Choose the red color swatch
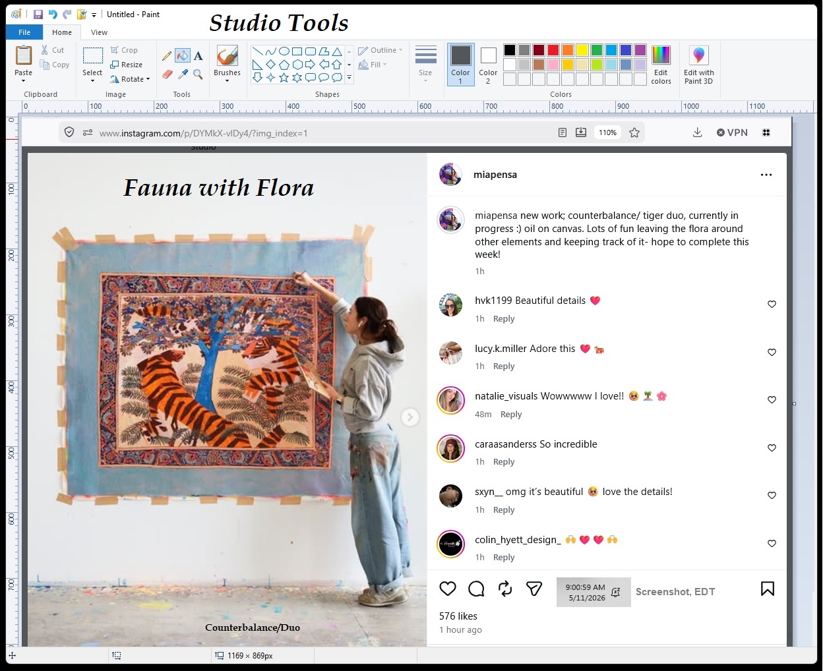 point(553,50)
